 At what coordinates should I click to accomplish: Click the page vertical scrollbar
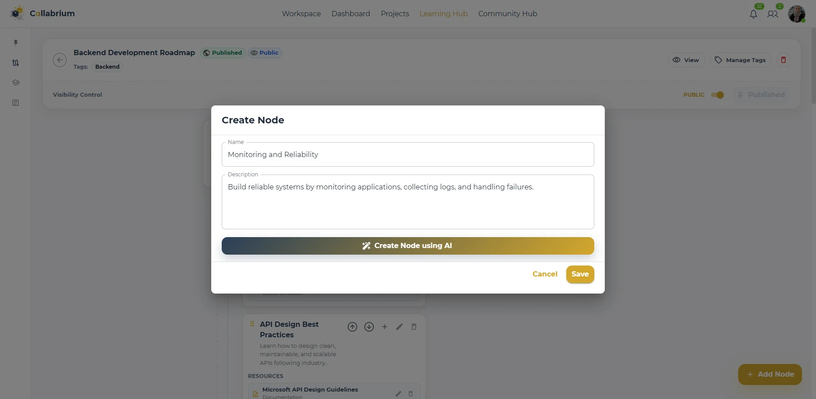(x=813, y=66)
